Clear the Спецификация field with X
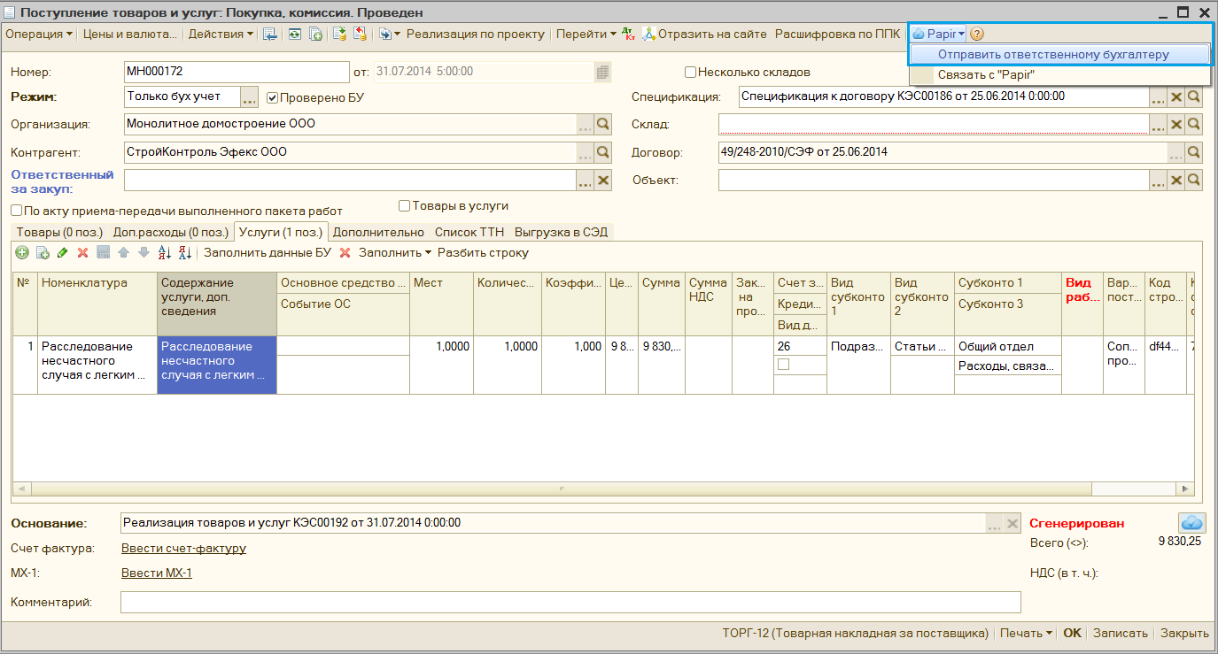This screenshot has width=1218, height=654. (x=1176, y=97)
